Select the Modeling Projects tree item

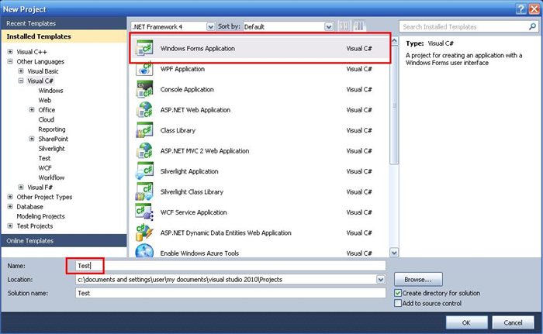coord(40,216)
